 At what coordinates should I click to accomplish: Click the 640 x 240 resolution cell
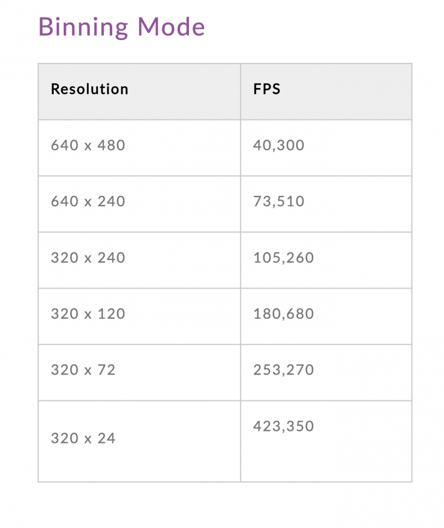[x=88, y=201]
